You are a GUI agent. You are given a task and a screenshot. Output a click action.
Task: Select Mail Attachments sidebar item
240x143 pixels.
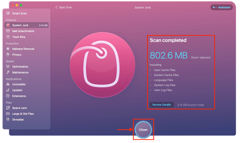point(26,31)
